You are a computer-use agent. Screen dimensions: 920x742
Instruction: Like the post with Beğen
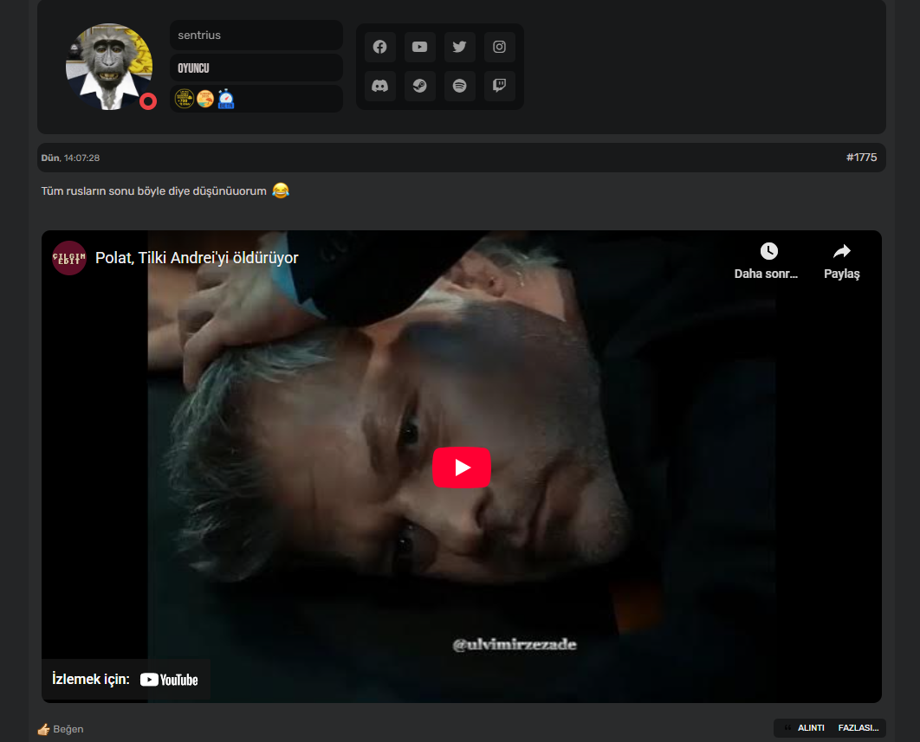coord(61,729)
